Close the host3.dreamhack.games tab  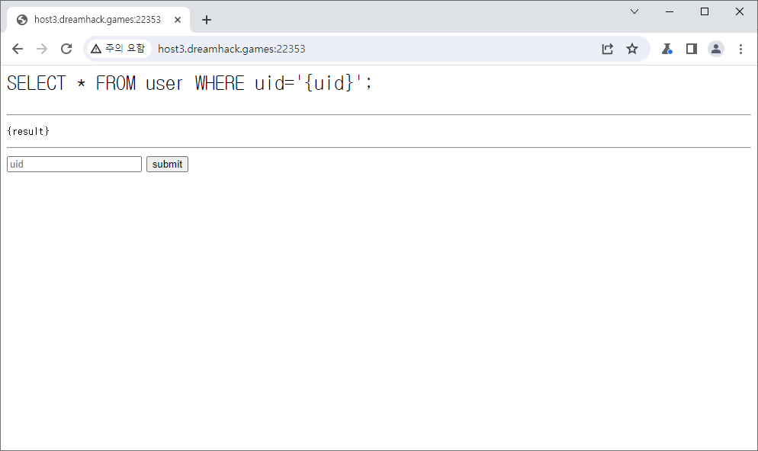tap(177, 20)
